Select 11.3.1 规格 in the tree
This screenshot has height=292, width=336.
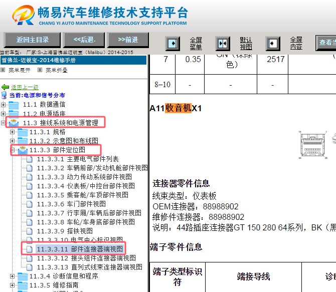point(47,132)
